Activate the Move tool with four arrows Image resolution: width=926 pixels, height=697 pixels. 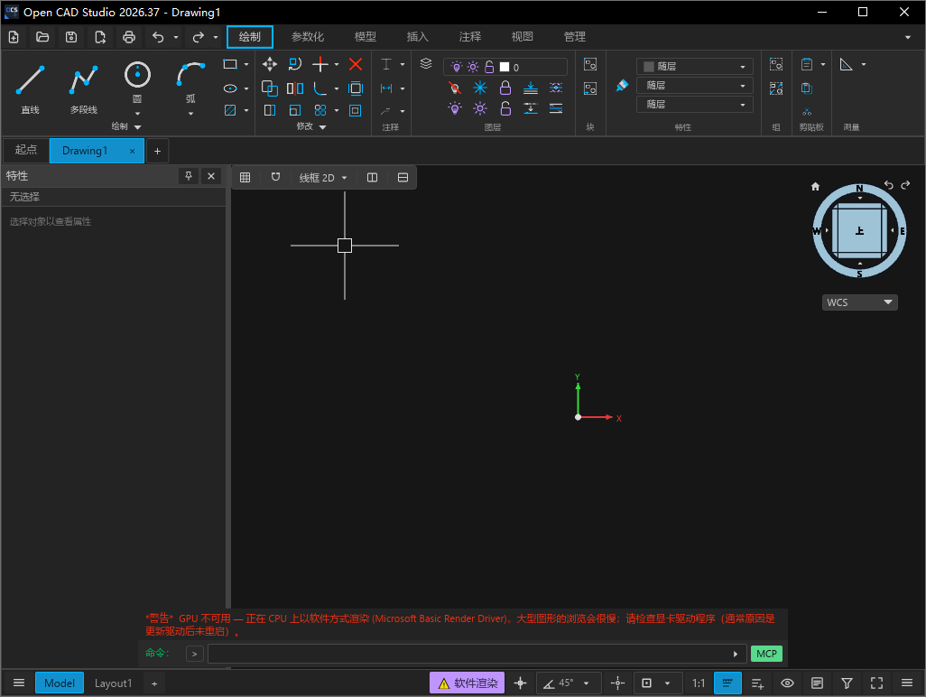pos(270,64)
